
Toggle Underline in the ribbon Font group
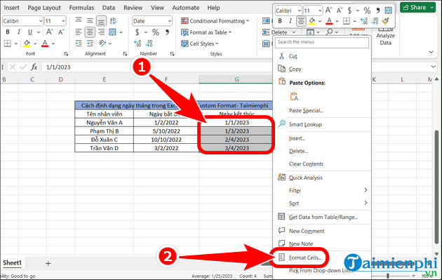coord(30,32)
